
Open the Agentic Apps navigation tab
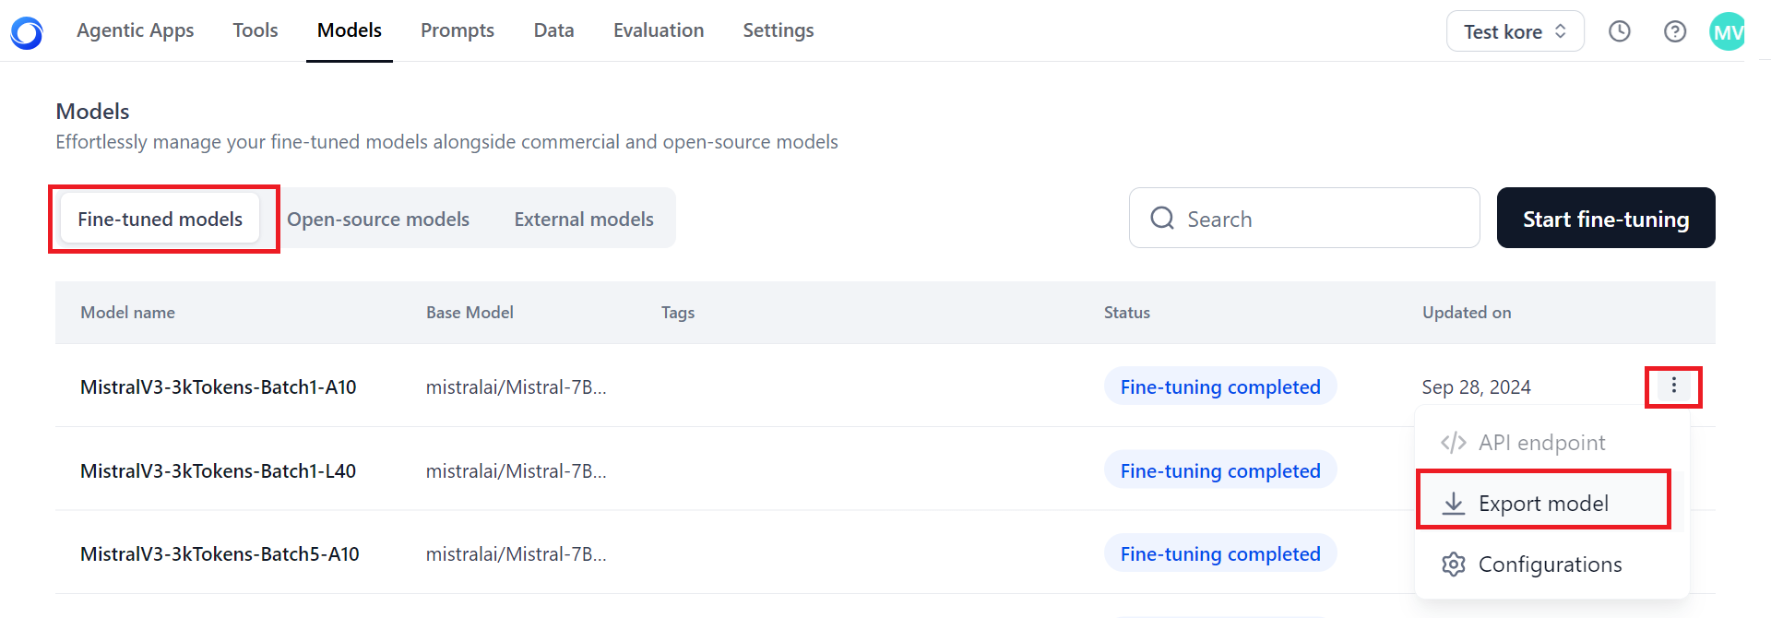click(x=136, y=30)
